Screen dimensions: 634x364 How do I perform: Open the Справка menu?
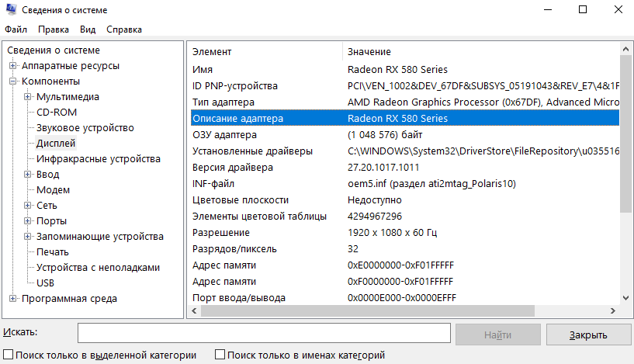(123, 29)
